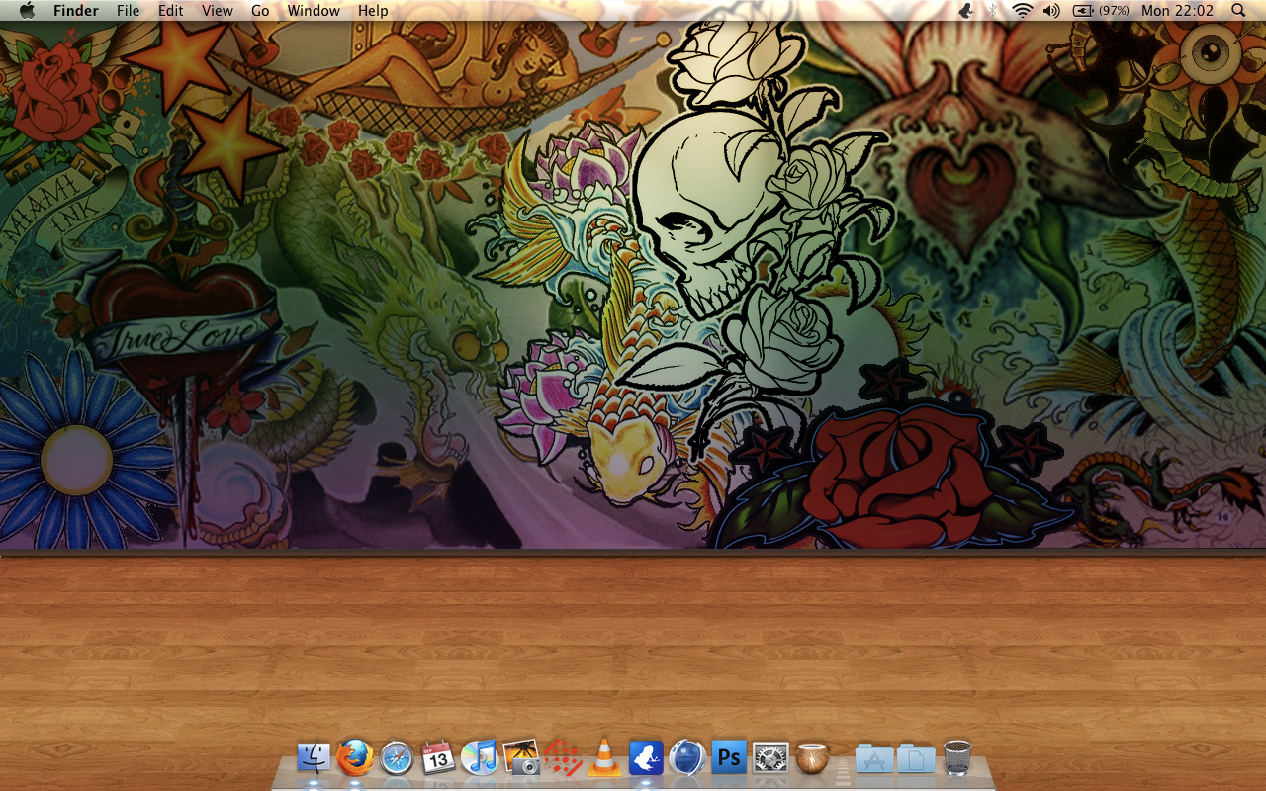
Task: Open Wi-Fi status menu
Action: pyautogui.click(x=1022, y=10)
